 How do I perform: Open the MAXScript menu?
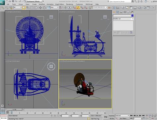[x=89, y=4]
